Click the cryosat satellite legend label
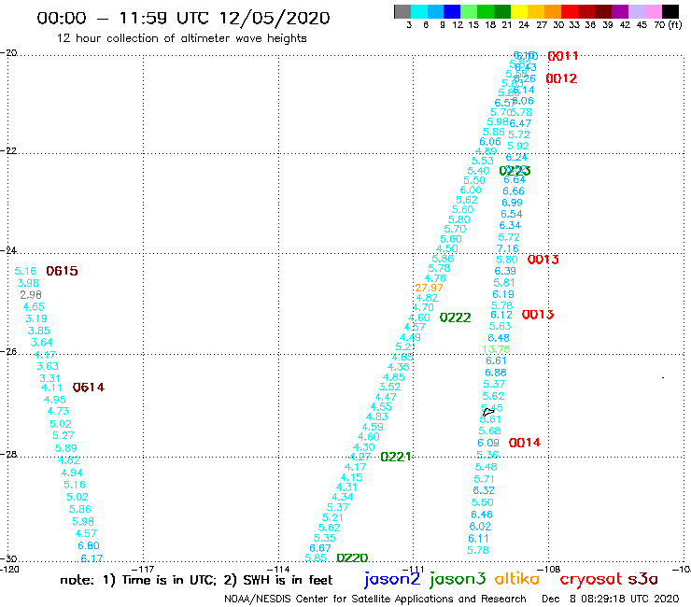Viewport: 691px width, 607px height. point(591,579)
